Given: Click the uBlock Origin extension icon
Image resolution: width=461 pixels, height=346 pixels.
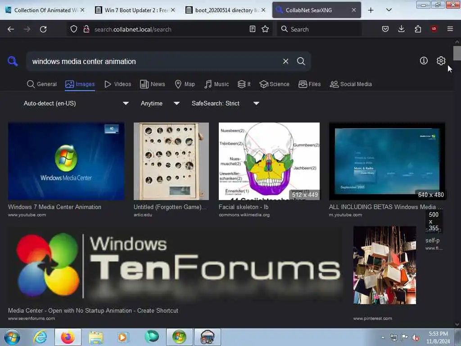Looking at the screenshot, I should (x=434, y=29).
